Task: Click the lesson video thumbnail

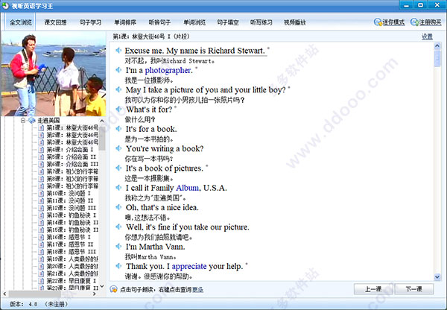Action: click(54, 75)
